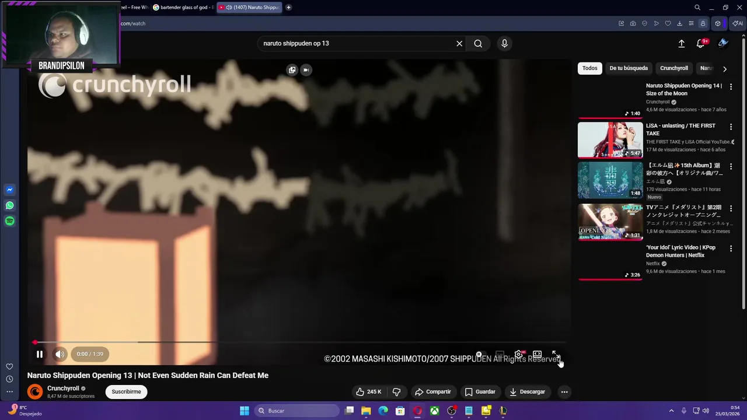The image size is (747, 420).
Task: Open options menu for LiSA unlasting video
Action: pyautogui.click(x=731, y=126)
